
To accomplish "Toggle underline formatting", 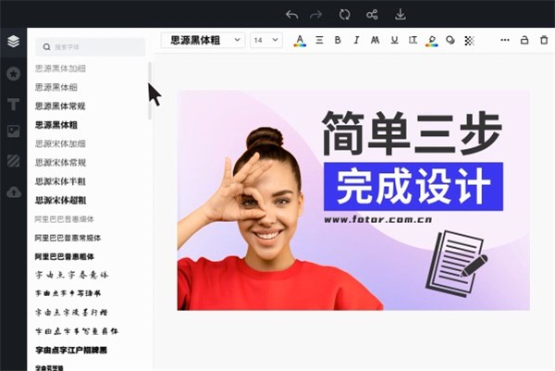I will 394,40.
